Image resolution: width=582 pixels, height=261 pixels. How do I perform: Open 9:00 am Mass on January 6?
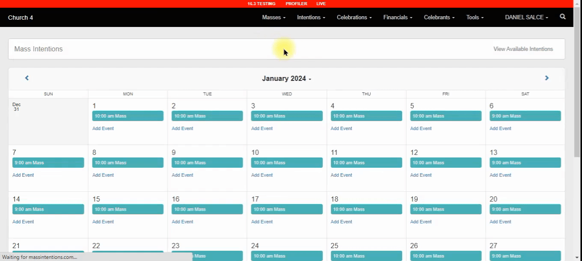(x=525, y=116)
